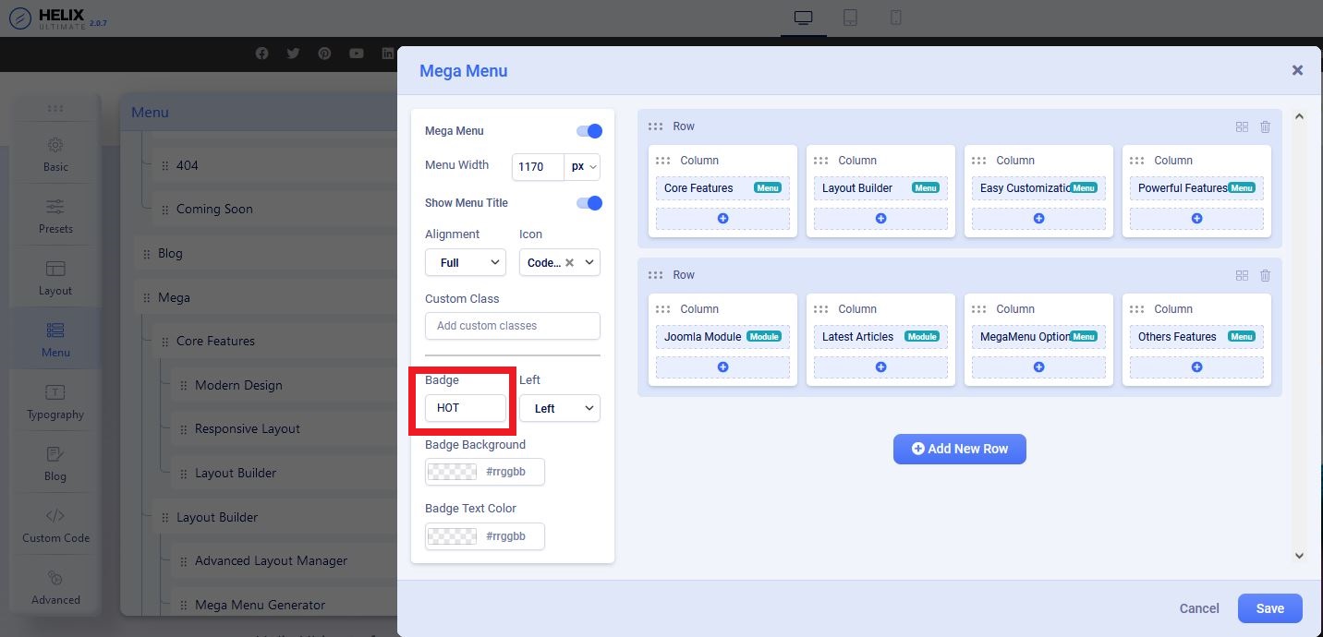
Task: Toggle the Mega Menu switch
Action: click(x=589, y=131)
